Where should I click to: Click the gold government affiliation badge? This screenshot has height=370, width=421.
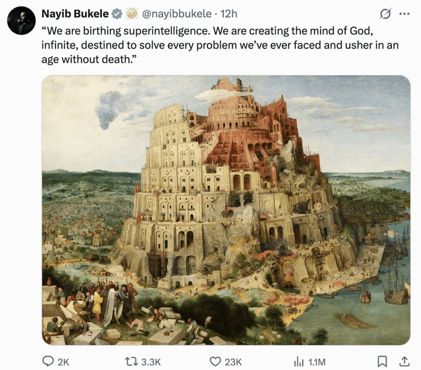[x=132, y=14]
